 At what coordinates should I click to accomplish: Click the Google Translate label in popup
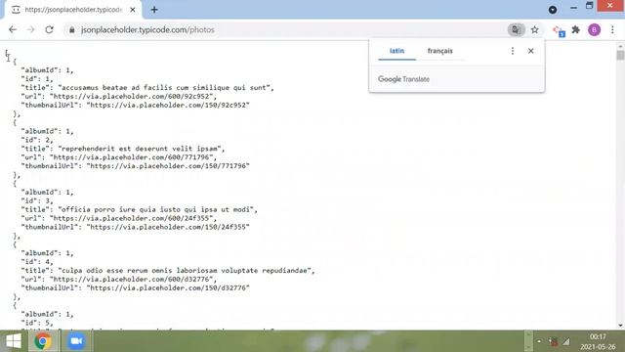403,79
